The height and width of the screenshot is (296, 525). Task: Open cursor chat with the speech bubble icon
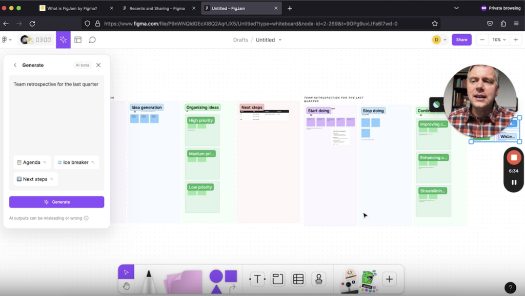coord(92,39)
